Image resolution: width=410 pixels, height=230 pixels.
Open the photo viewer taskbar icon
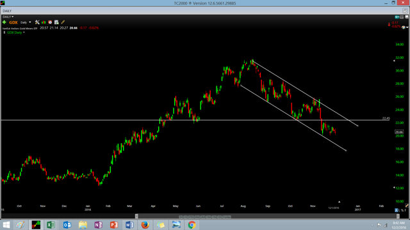176,225
